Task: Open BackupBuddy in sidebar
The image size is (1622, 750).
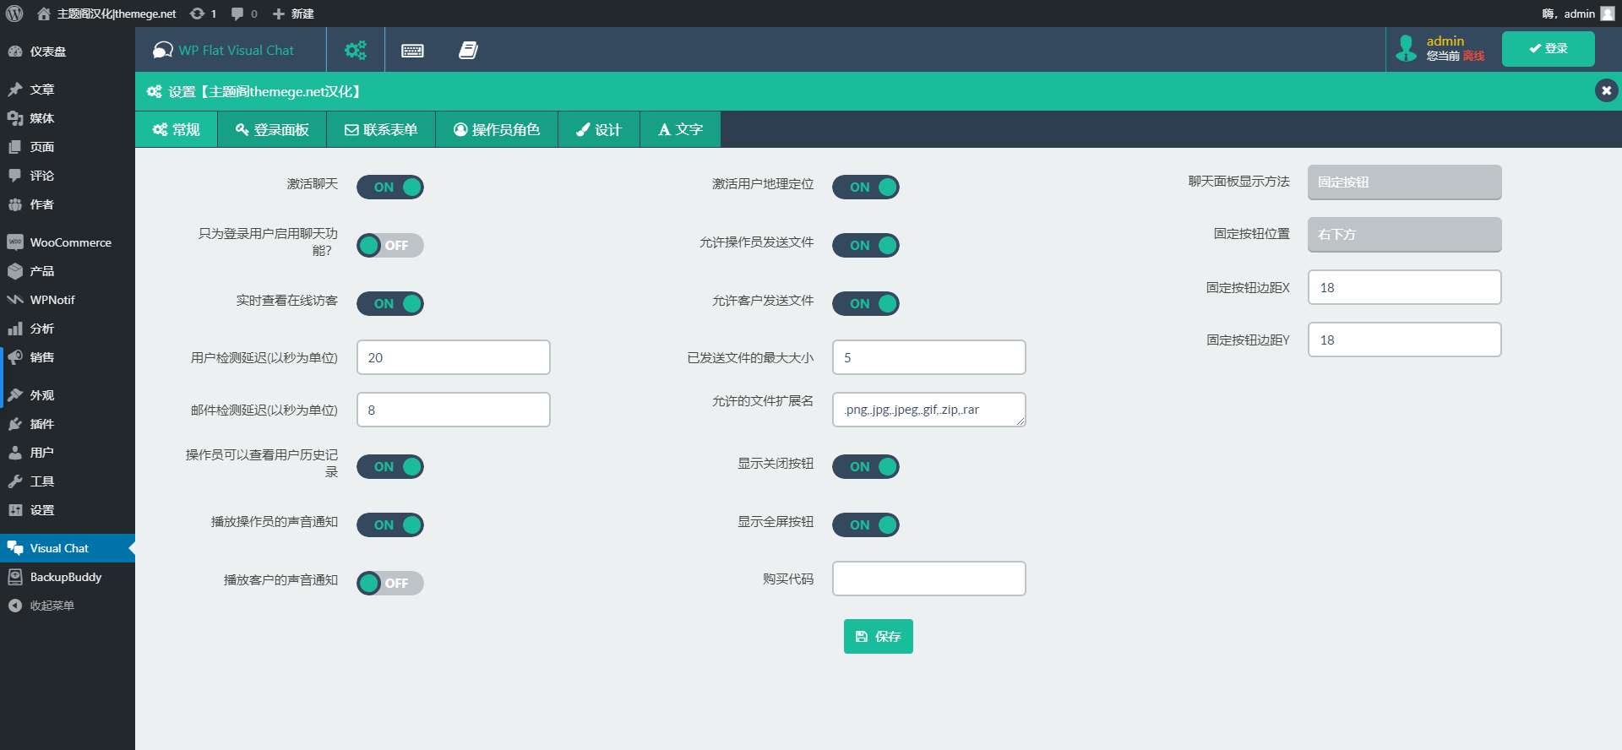Action: coord(68,577)
